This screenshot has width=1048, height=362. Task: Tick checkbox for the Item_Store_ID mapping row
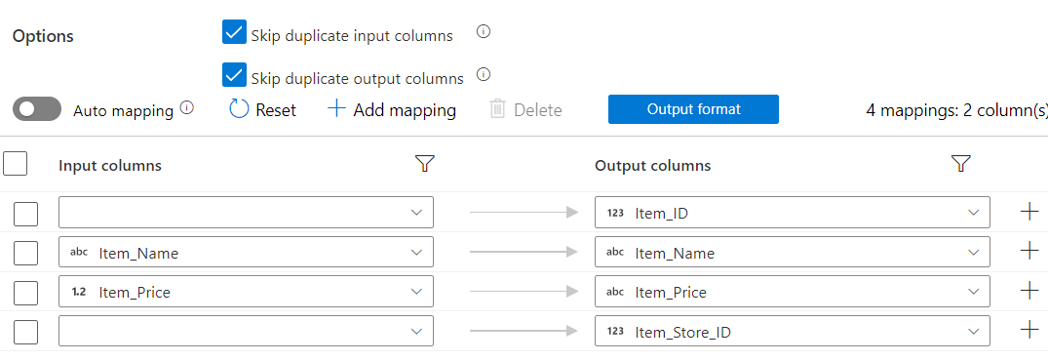[x=26, y=332]
